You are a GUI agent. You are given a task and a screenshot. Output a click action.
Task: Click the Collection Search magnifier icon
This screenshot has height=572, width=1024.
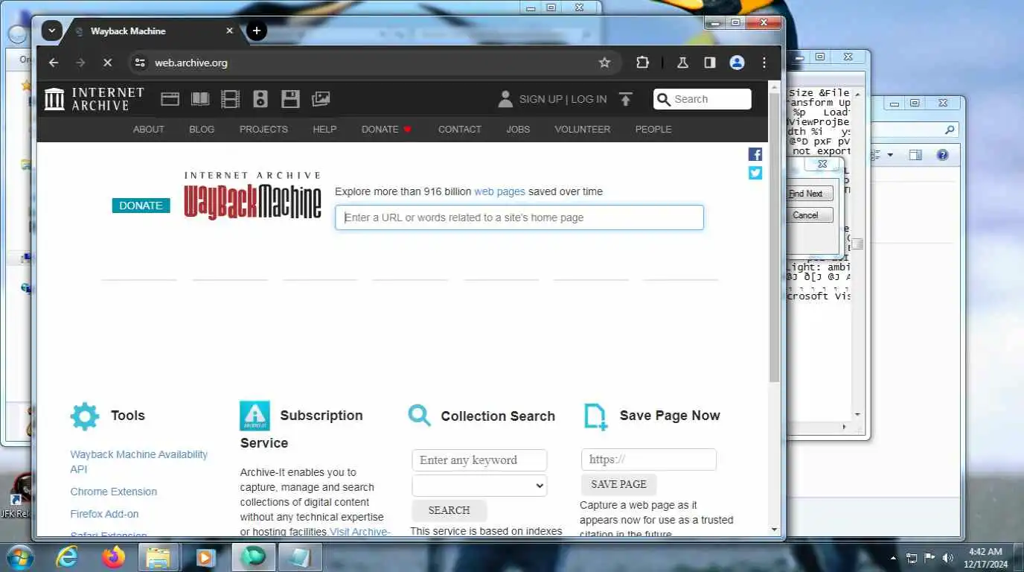tap(420, 415)
